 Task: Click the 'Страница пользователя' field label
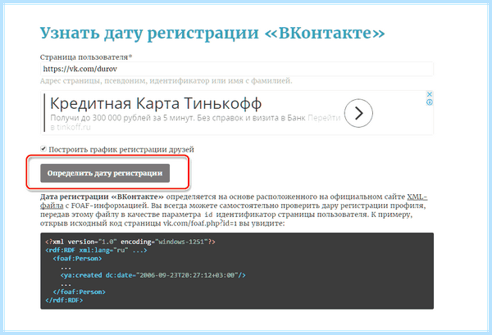point(86,57)
